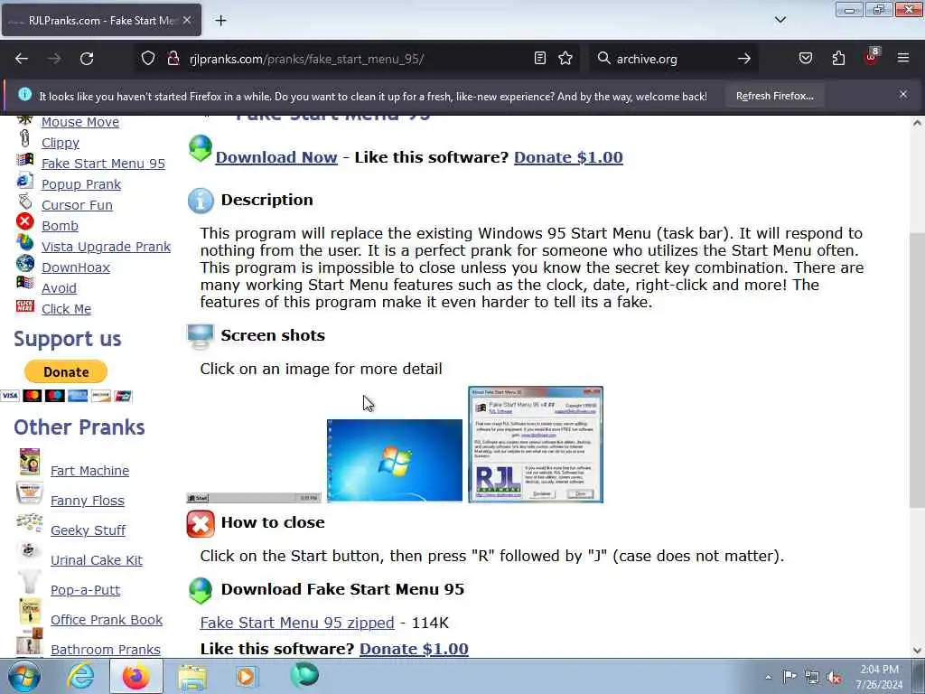Open the Fake Start Menu 95 sidebar link
925x694 pixels.
[x=103, y=164]
